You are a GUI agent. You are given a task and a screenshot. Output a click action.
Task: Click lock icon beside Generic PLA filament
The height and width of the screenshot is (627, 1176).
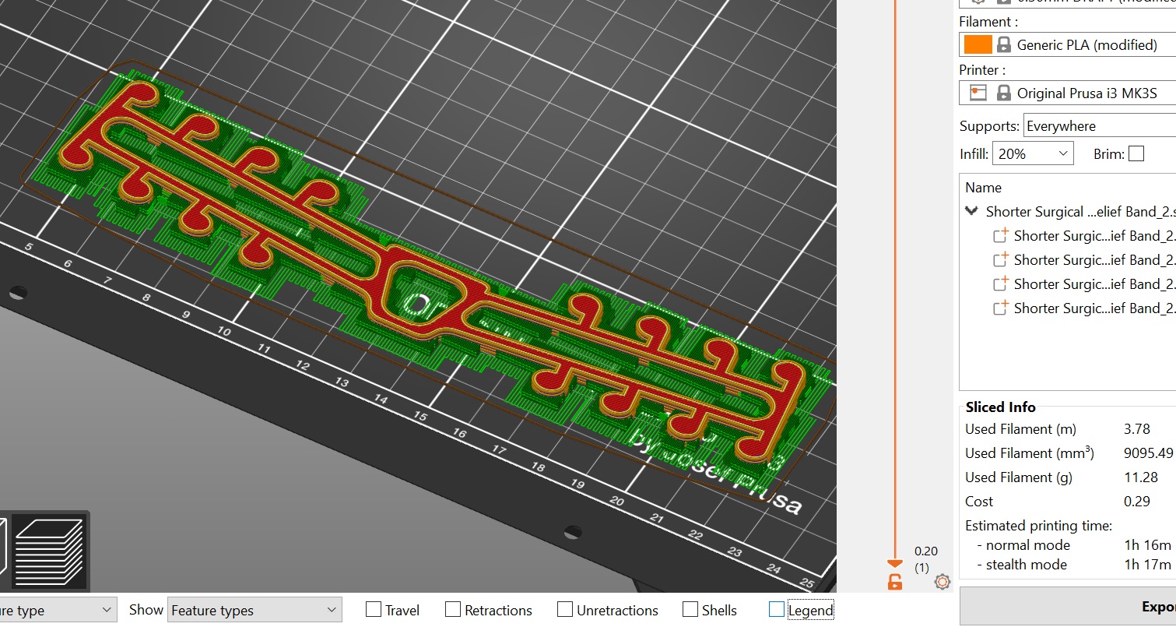[1004, 45]
